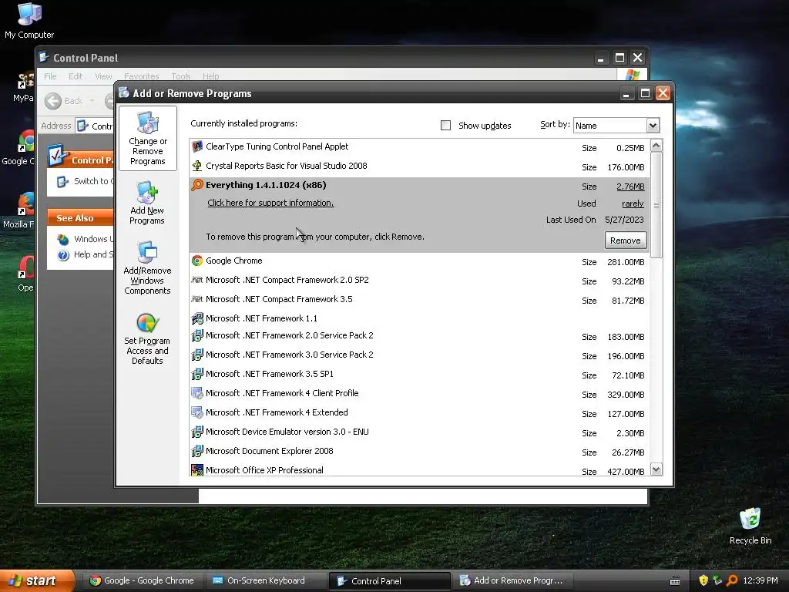The width and height of the screenshot is (789, 592).
Task: Click the Microsoft Device Emulator icon
Action: (197, 432)
